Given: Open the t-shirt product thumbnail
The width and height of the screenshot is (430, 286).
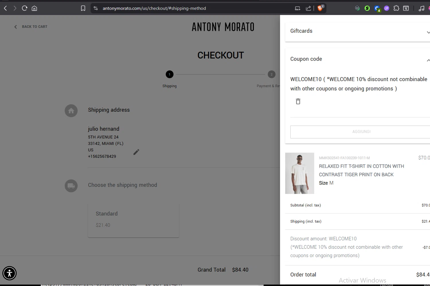Looking at the screenshot, I should pyautogui.click(x=300, y=173).
